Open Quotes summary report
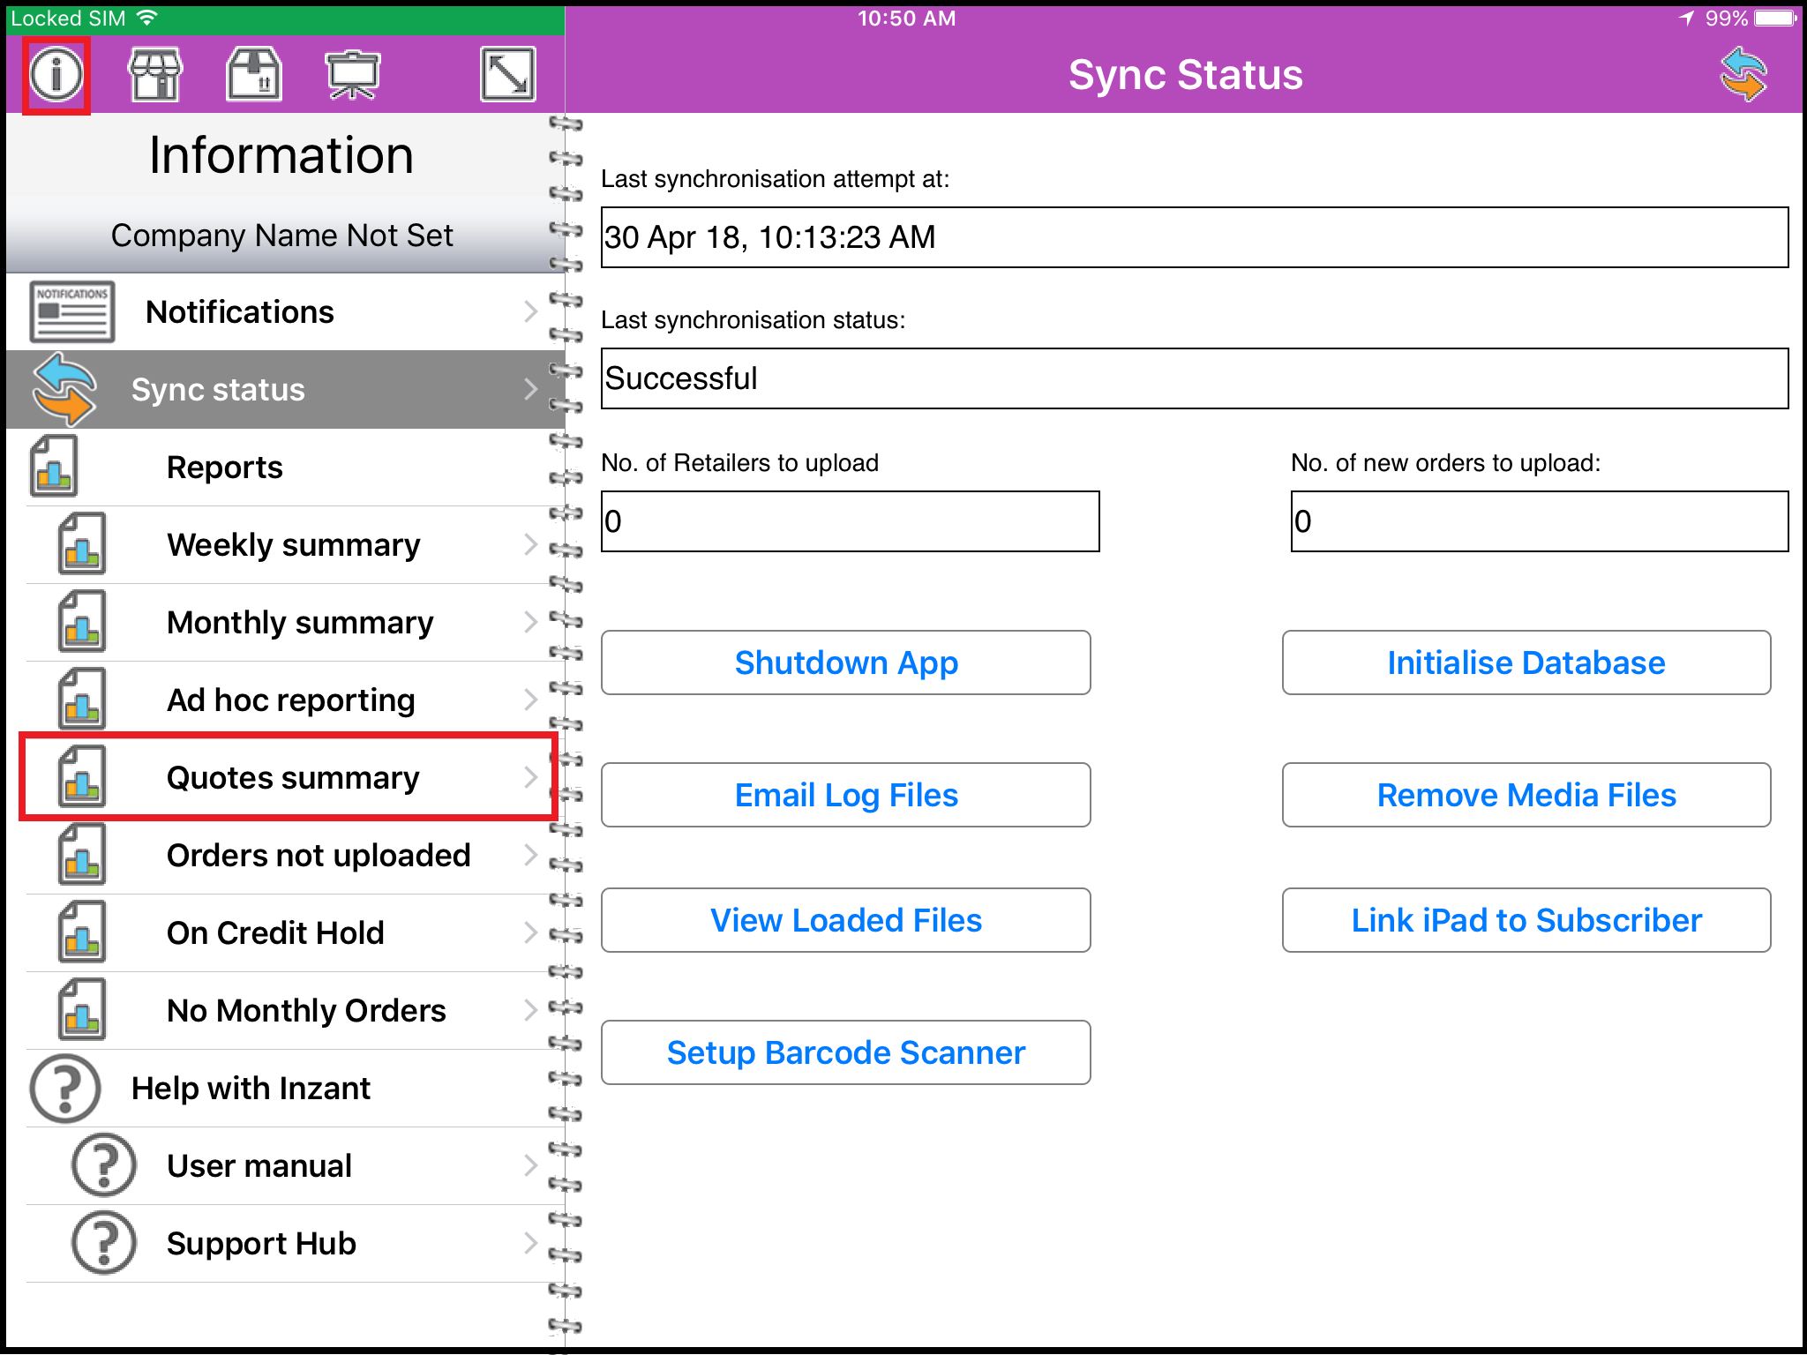The width and height of the screenshot is (1807, 1355). [291, 777]
